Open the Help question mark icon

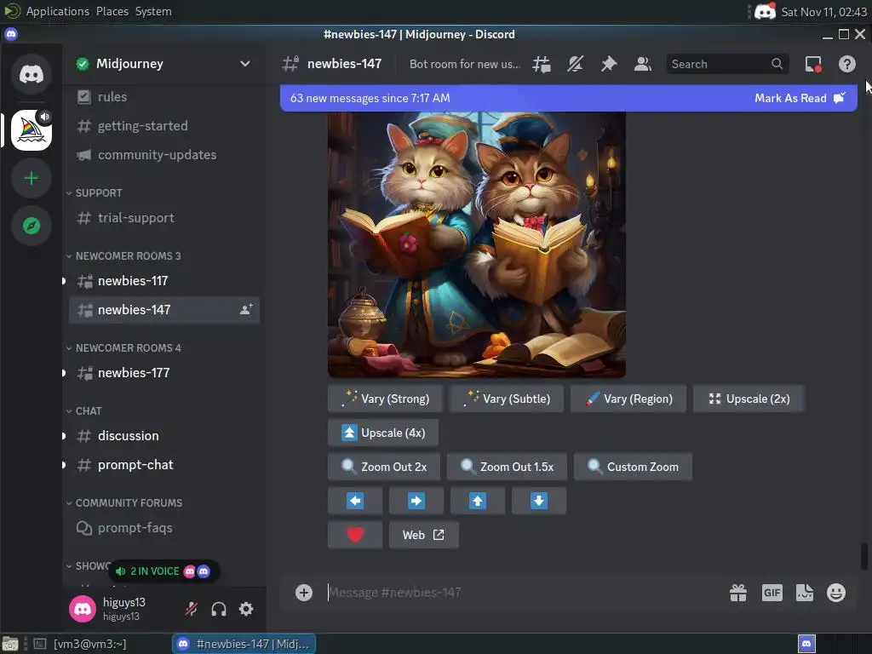tap(847, 64)
